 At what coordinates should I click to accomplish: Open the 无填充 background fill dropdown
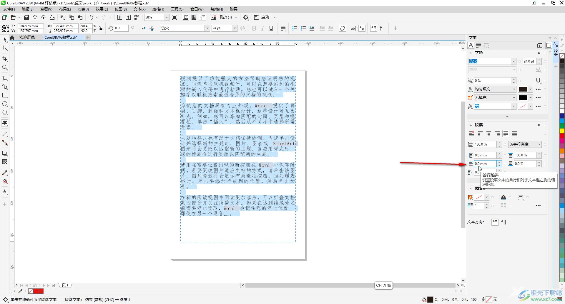point(495,98)
